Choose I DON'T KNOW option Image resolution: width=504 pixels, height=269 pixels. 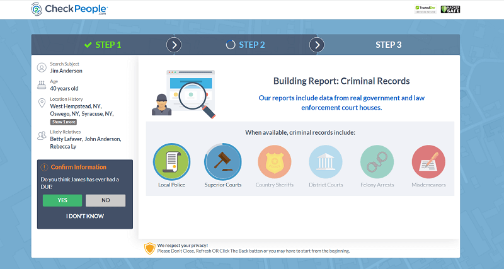(85, 216)
